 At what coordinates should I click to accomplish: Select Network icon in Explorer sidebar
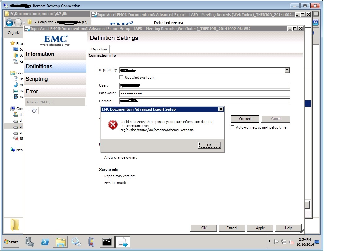click(x=12, y=150)
